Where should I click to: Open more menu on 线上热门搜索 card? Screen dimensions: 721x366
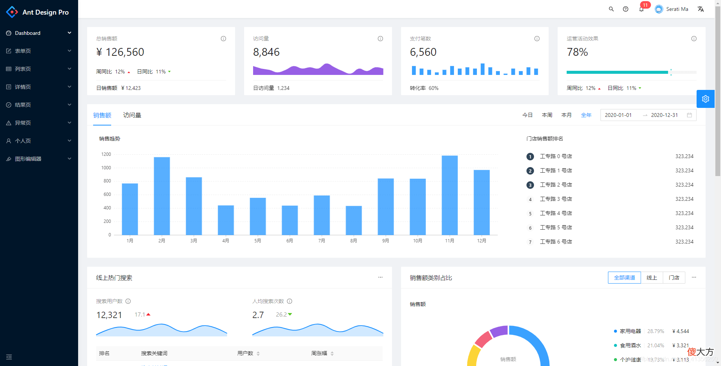tap(380, 277)
